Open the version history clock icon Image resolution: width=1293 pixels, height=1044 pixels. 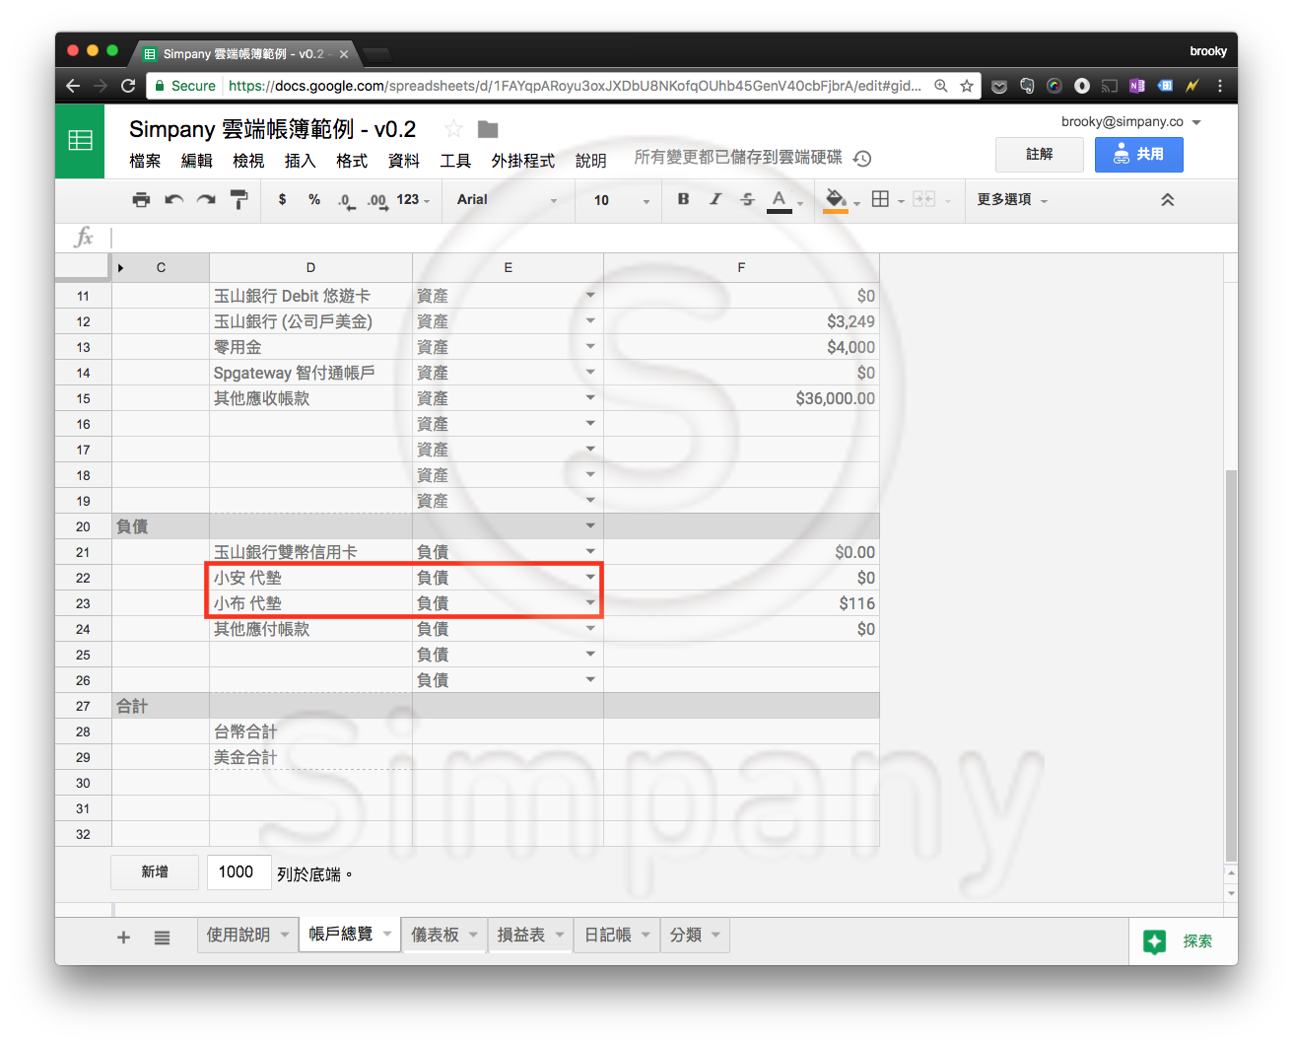(862, 159)
